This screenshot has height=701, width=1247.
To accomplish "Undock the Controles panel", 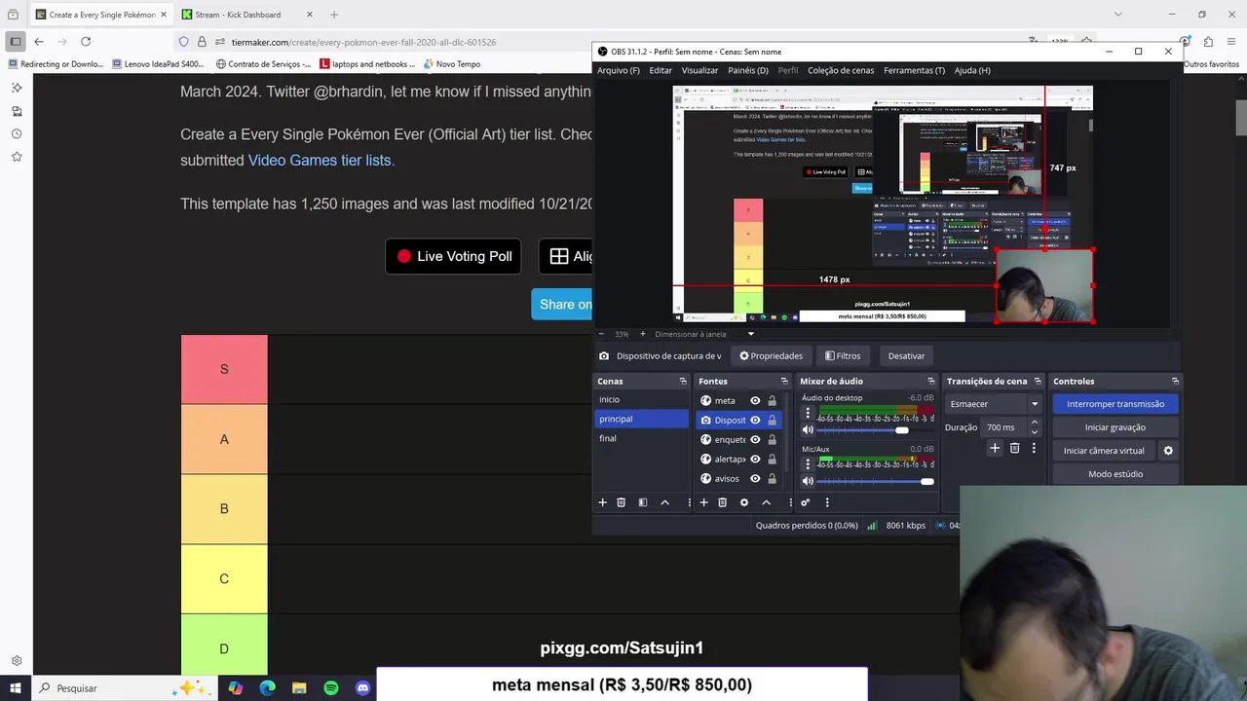I will click(1175, 381).
